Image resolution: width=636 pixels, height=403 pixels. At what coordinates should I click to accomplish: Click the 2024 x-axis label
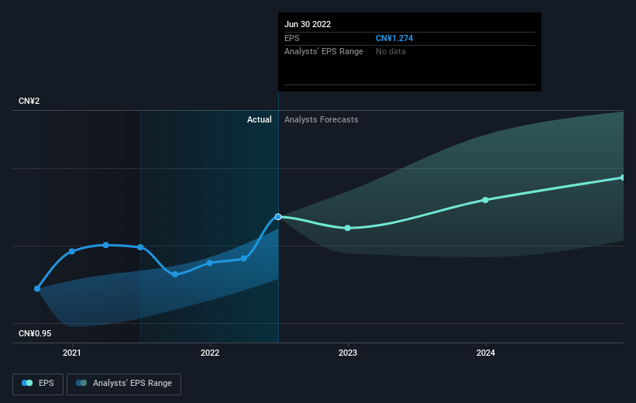pos(486,353)
